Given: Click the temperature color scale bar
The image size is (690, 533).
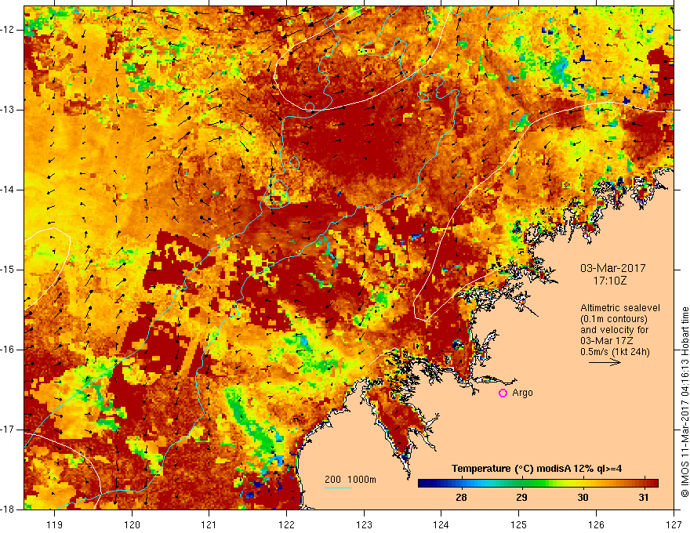Looking at the screenshot, I should point(538,483).
